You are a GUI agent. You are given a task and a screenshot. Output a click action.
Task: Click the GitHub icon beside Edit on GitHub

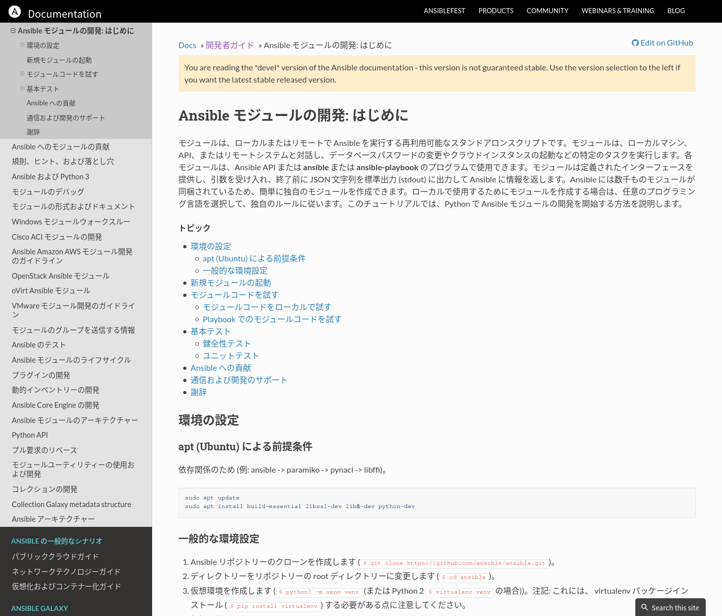coord(635,43)
